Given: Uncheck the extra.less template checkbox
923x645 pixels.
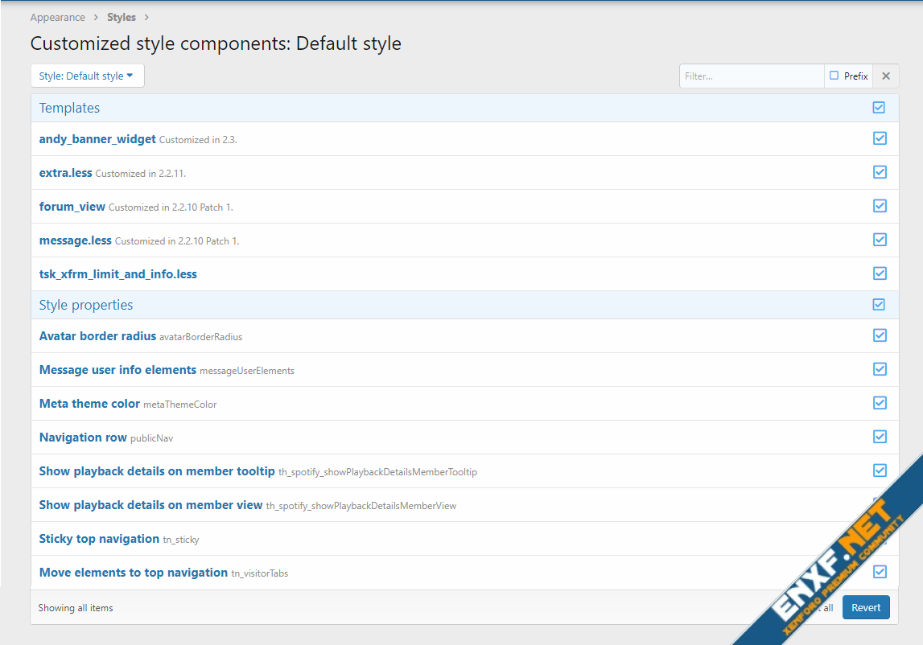Looking at the screenshot, I should point(880,172).
